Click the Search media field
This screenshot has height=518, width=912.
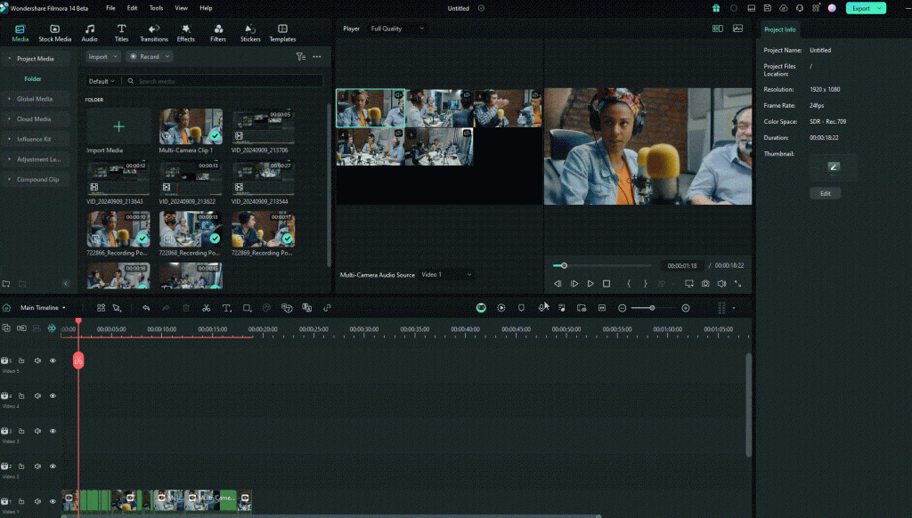(x=224, y=81)
